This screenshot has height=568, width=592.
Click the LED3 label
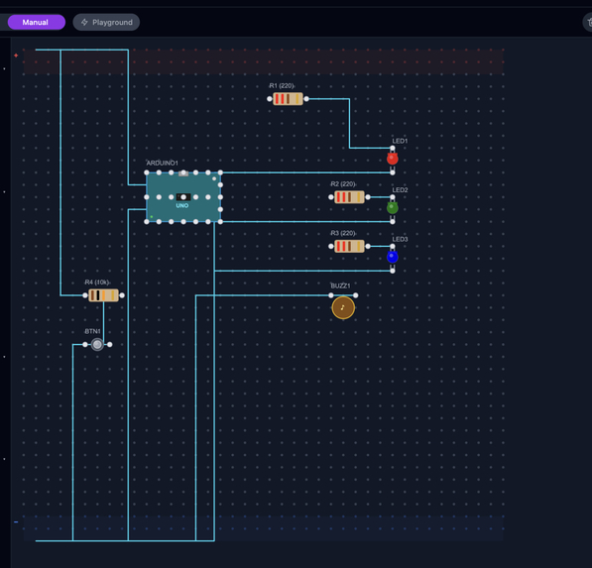400,239
